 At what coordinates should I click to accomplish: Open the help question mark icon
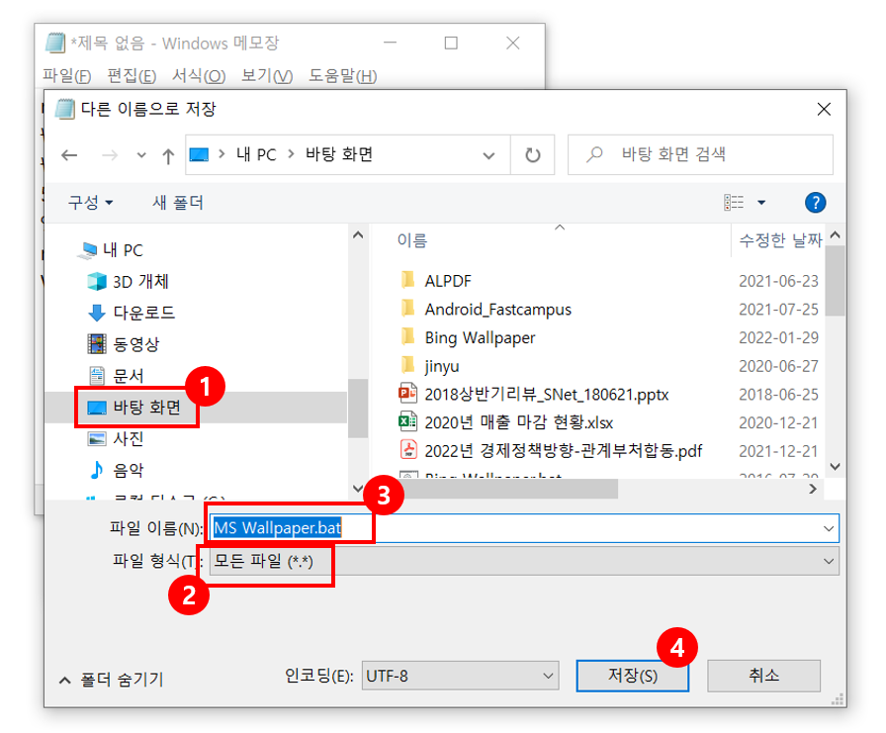(x=815, y=203)
